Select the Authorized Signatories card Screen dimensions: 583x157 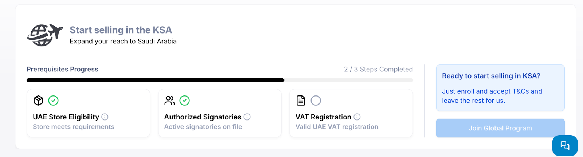coord(220,113)
